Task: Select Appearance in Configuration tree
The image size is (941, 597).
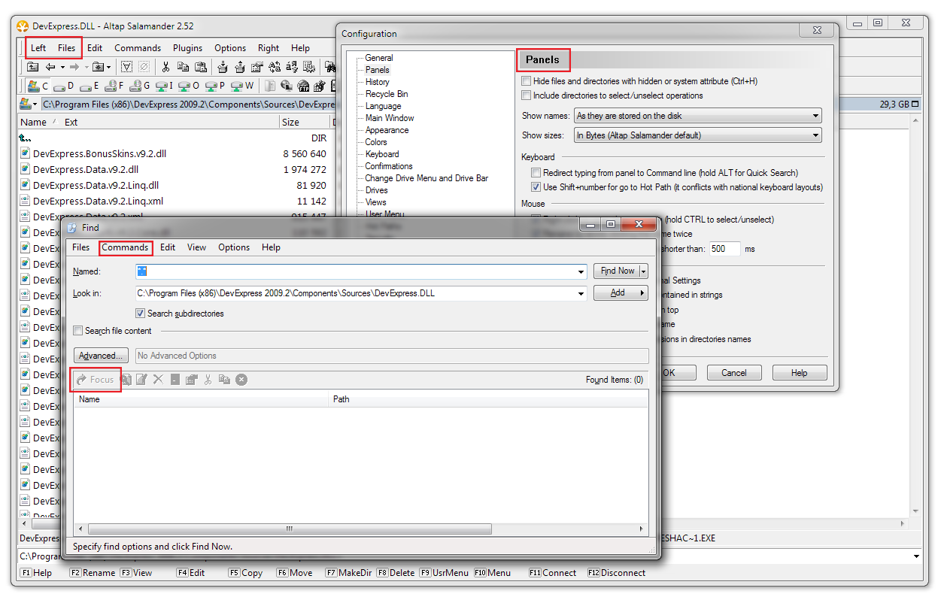Action: (387, 130)
